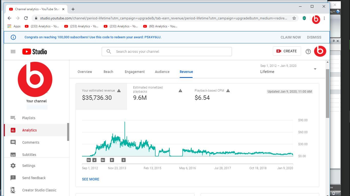Click the monetized playbacks warning icon
Viewport: 350px width, 196px height.
click(180, 91)
